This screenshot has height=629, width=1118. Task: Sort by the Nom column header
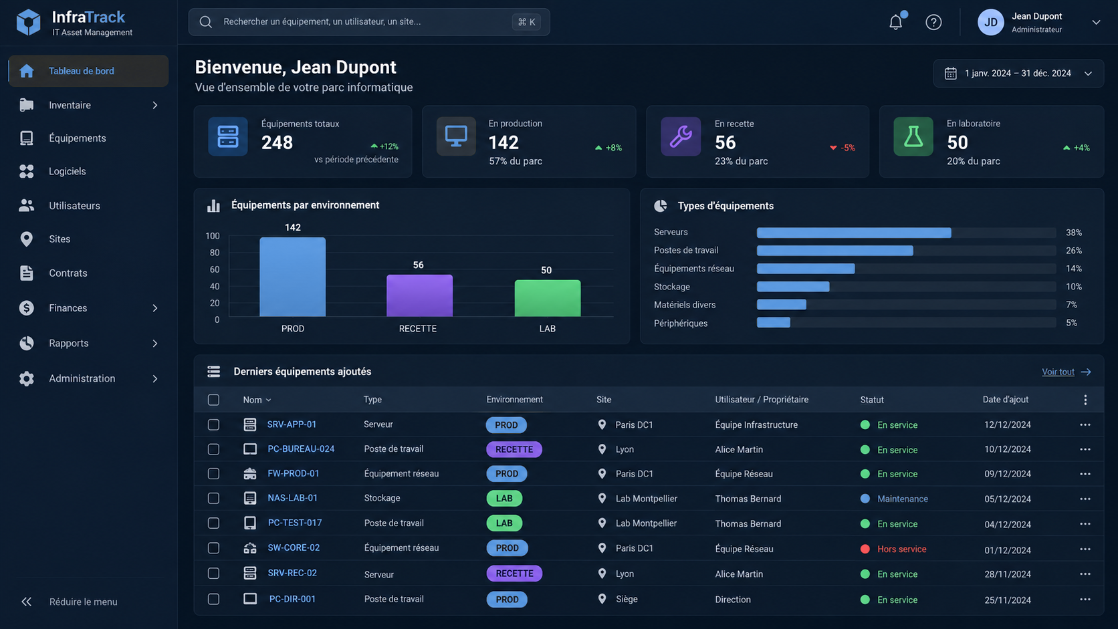[257, 400]
